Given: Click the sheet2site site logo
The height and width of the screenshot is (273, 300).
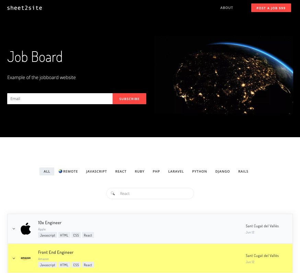Looking at the screenshot, I should pos(25,8).
